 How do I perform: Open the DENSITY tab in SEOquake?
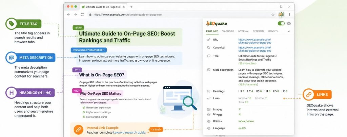273,31
